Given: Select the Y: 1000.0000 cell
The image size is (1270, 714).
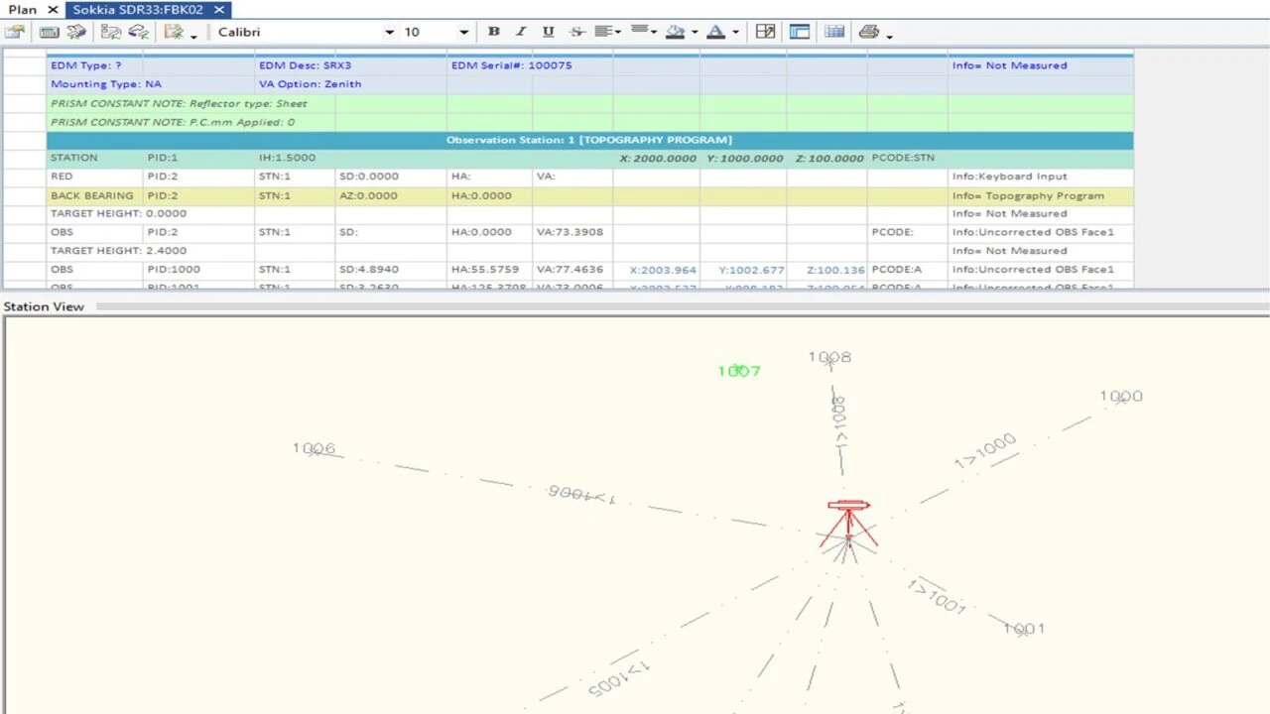Looking at the screenshot, I should pyautogui.click(x=744, y=158).
